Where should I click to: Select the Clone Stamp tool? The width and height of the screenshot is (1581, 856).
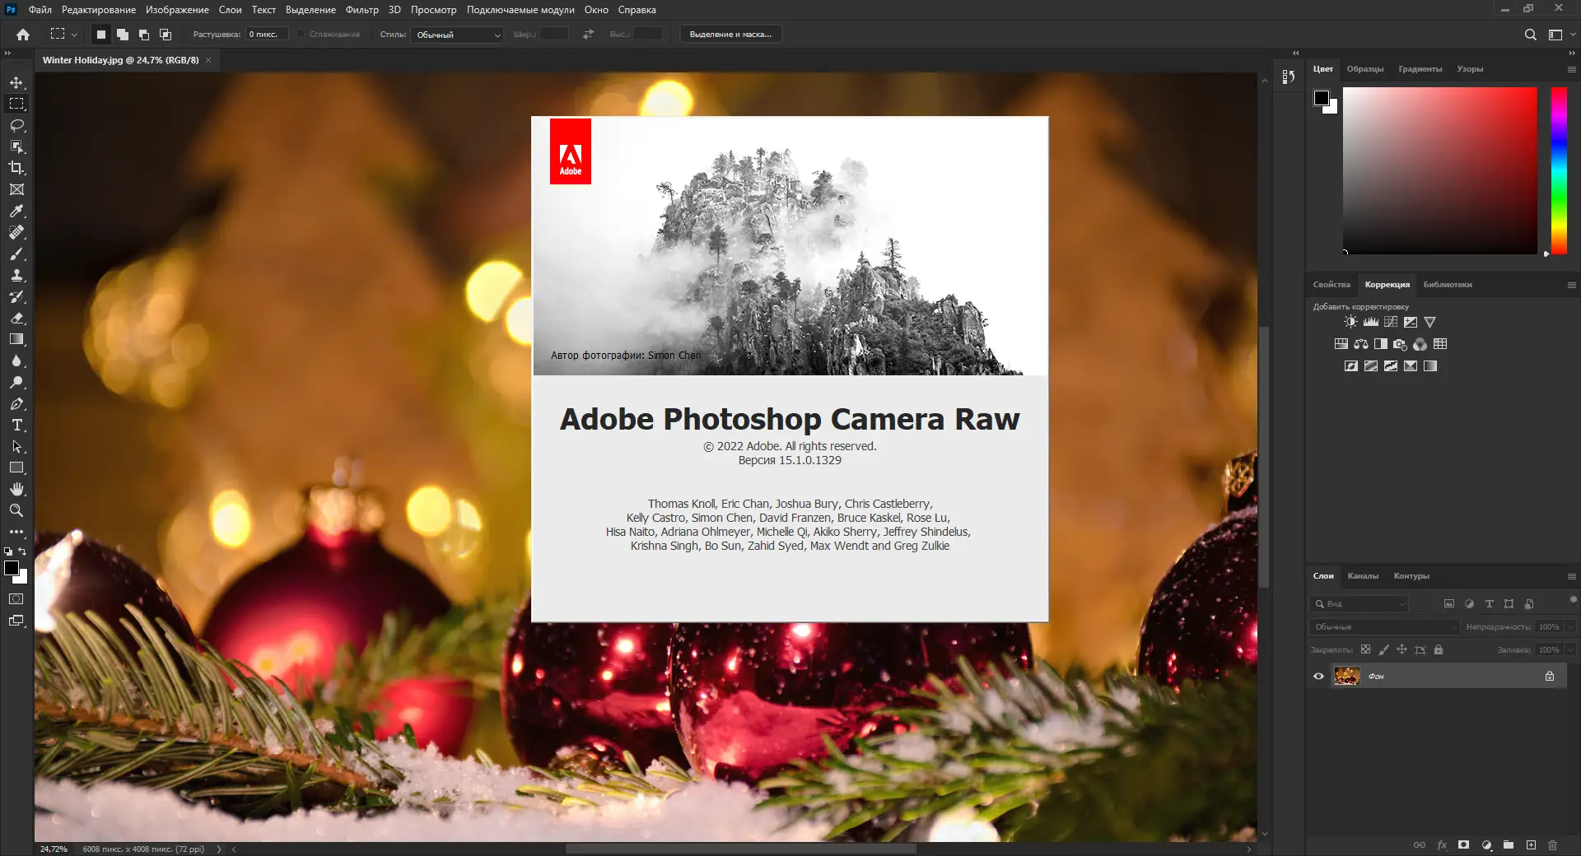16,275
